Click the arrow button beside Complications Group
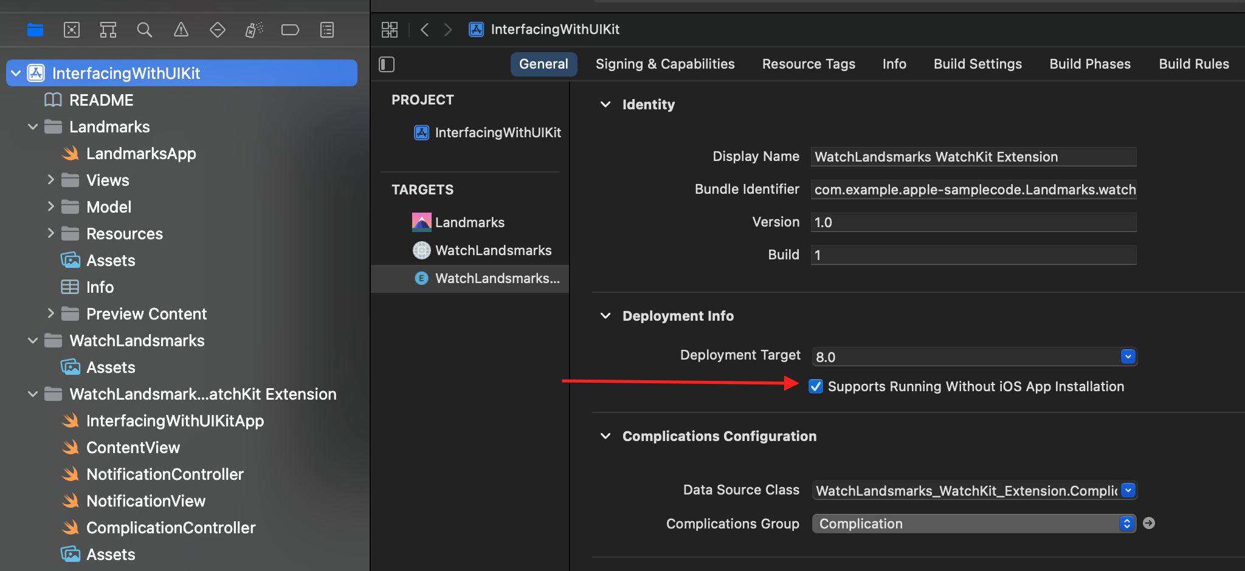 coord(1149,523)
